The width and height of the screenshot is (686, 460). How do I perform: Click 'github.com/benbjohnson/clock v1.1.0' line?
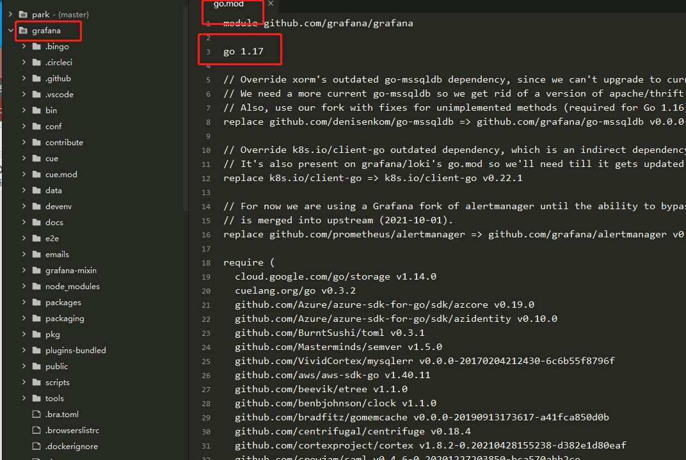point(335,403)
